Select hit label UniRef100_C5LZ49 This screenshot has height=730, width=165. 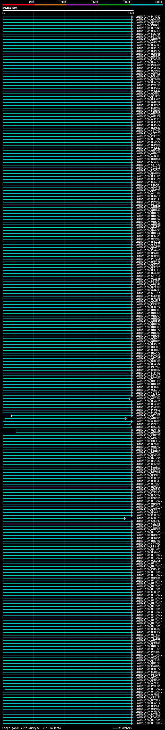click(148, 521)
